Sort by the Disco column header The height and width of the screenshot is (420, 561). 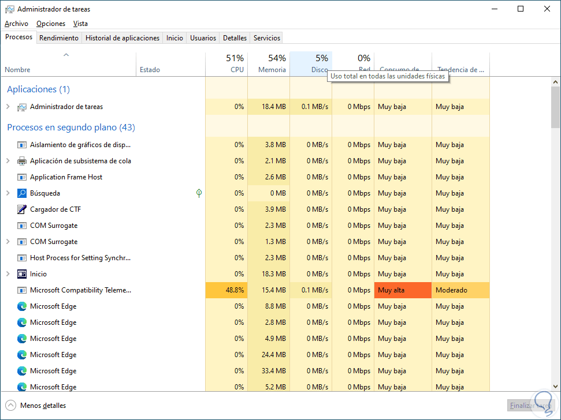click(x=311, y=64)
